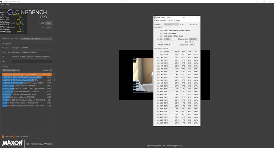
Task: Select ranking row i7-1165G7 @ 2.81 GHz
Action: 27,100
